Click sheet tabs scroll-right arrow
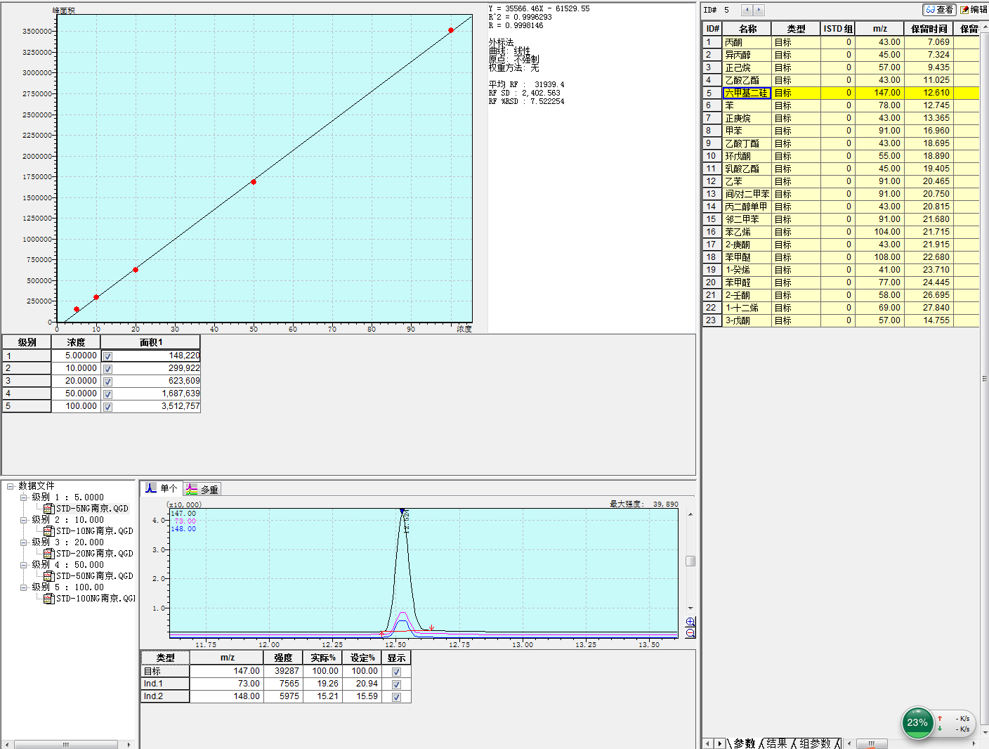989x749 pixels. pyautogui.click(x=719, y=743)
